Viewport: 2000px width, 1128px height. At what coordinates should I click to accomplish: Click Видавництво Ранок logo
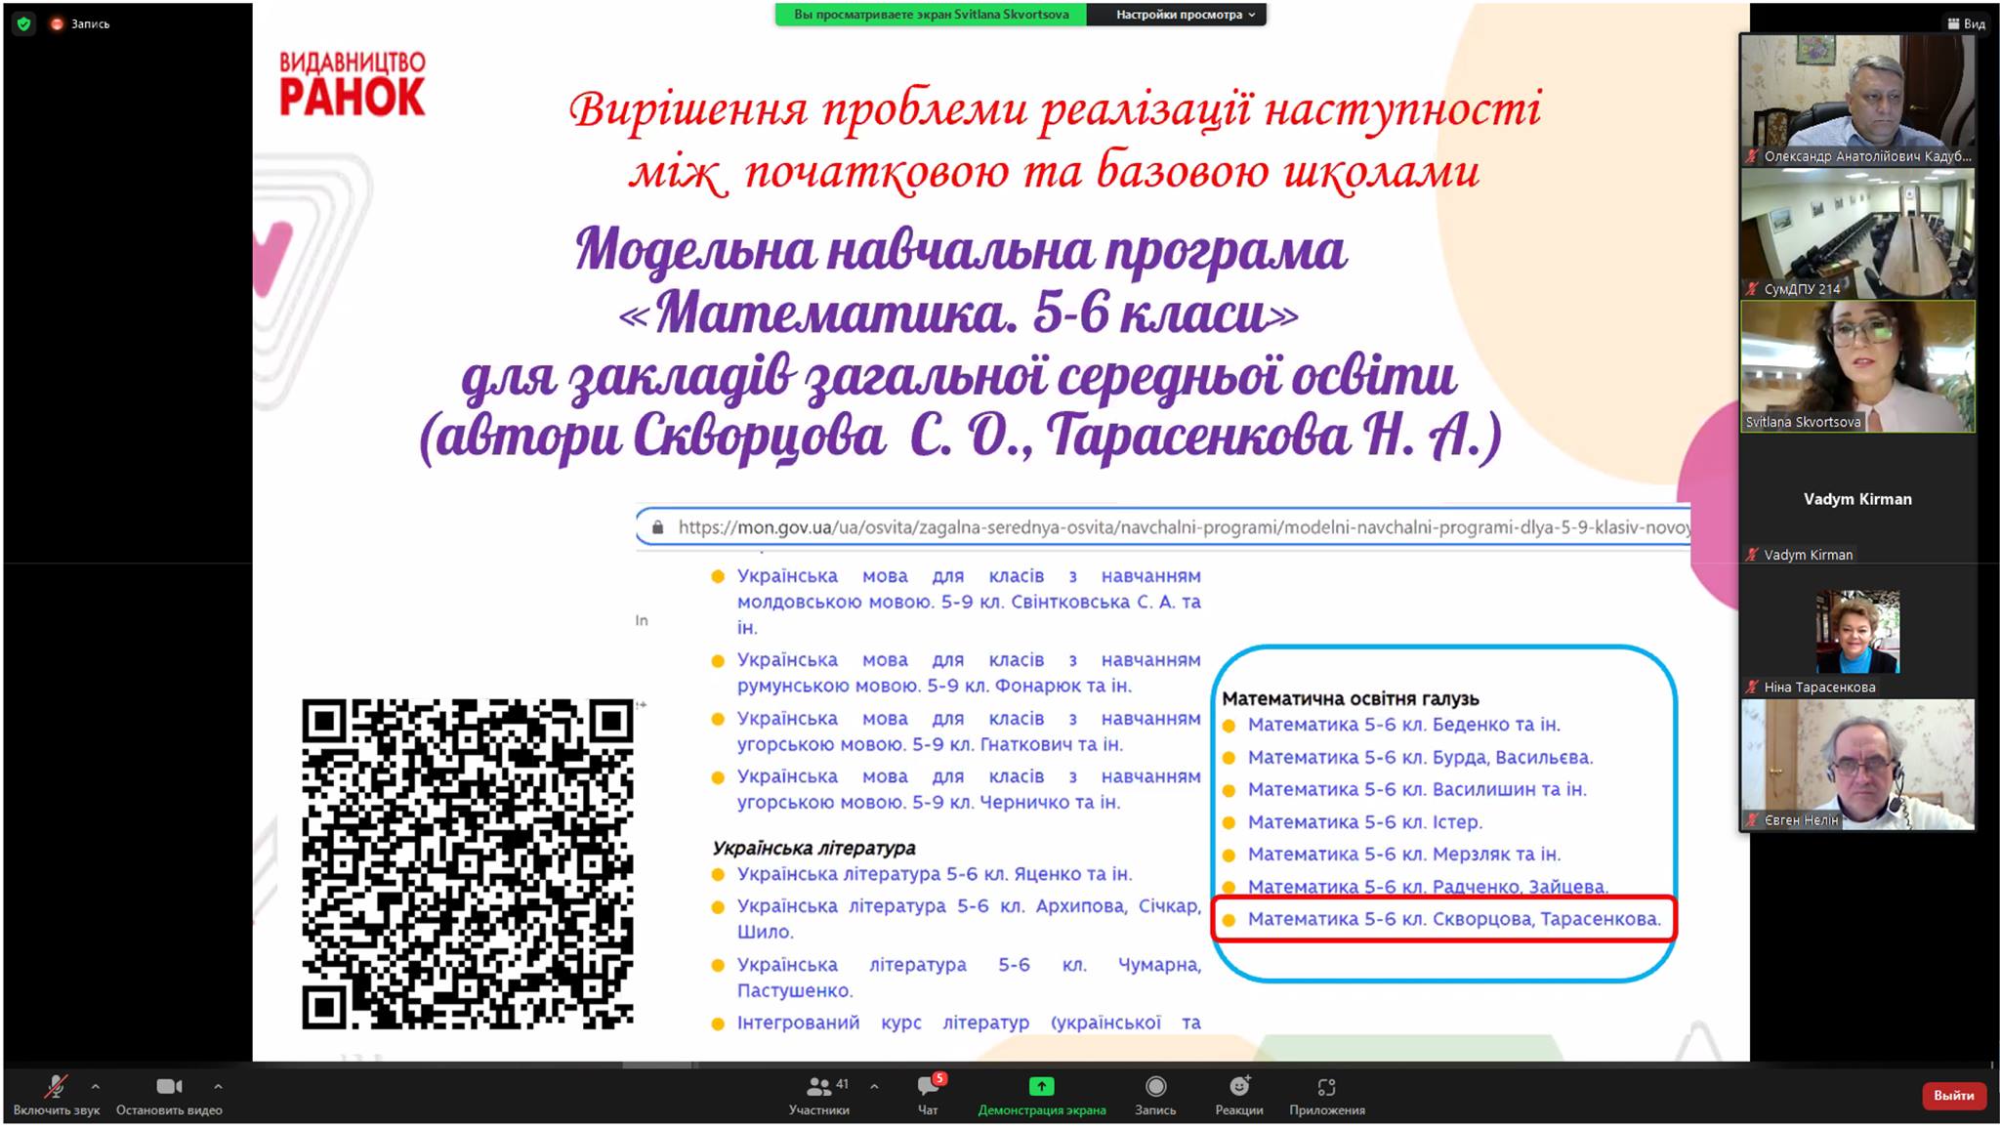[x=353, y=84]
